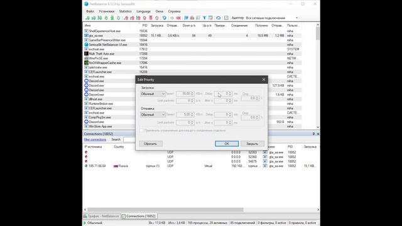This screenshot has height=226, width=402.
Task: Open the Файл menu
Action: coord(90,11)
